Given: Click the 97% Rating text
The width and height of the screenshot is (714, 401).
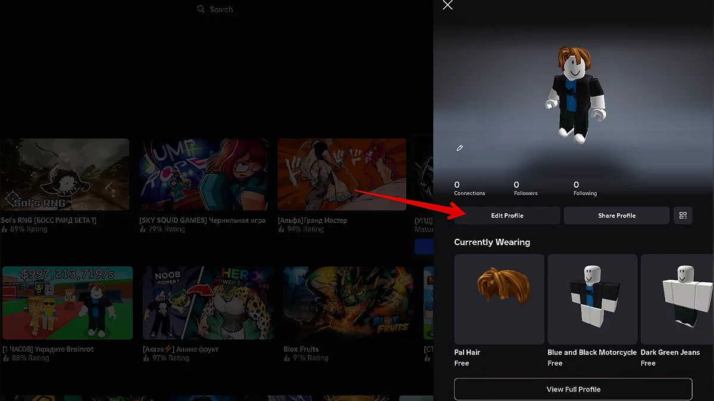Looking at the screenshot, I should tap(171, 358).
